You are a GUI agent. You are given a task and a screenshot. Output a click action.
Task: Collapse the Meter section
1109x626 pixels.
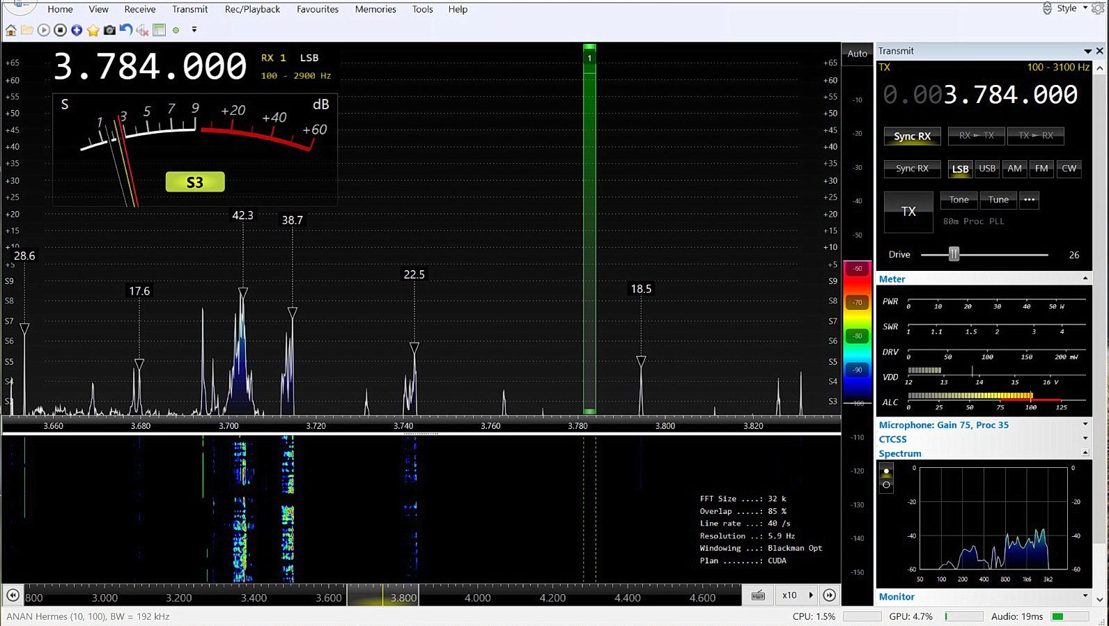1085,279
